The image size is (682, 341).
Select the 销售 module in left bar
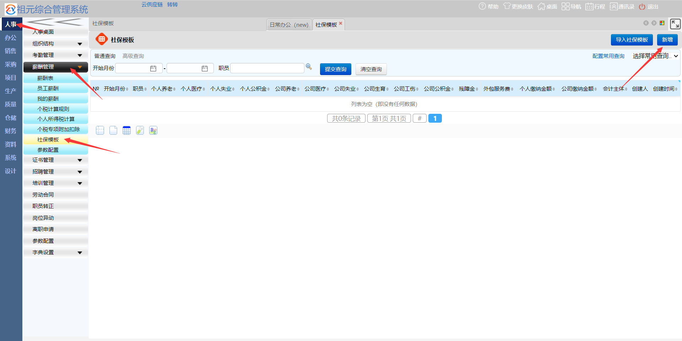click(x=11, y=51)
